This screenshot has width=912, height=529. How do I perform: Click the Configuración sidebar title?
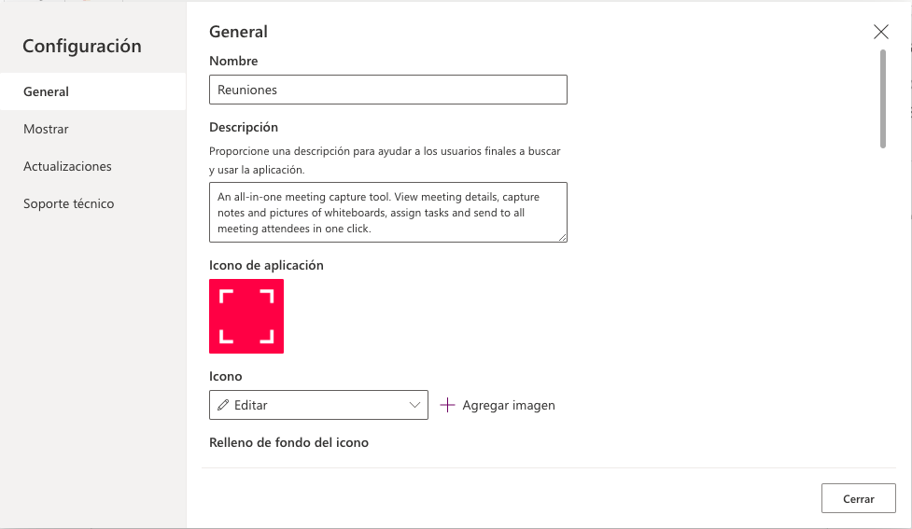click(x=82, y=46)
